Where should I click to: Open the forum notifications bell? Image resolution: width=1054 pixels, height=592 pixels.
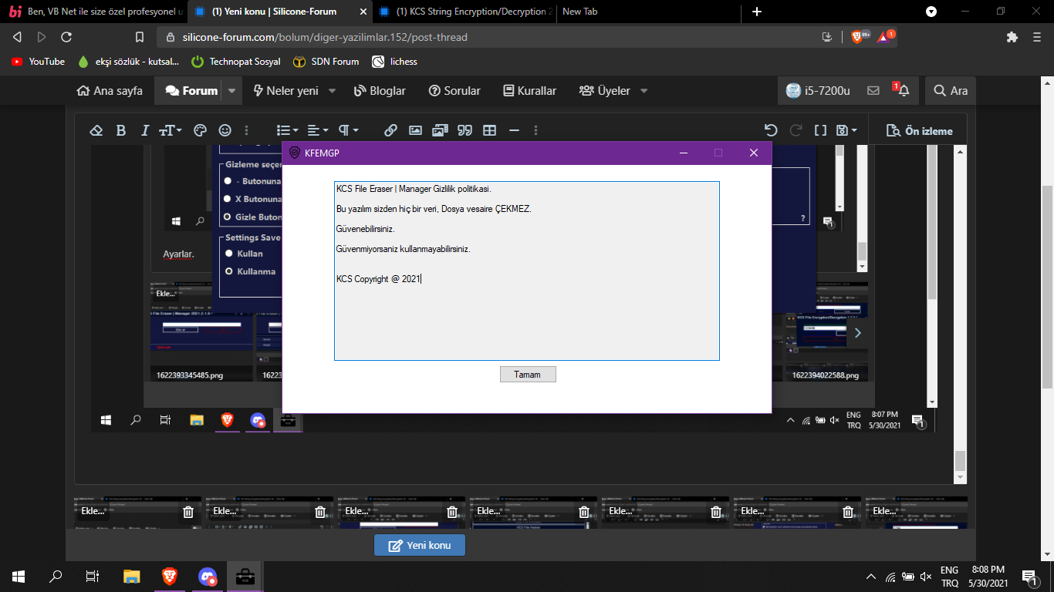coord(902,90)
